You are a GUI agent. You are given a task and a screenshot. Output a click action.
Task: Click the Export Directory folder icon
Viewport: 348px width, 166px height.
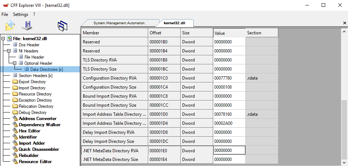coord(15,82)
